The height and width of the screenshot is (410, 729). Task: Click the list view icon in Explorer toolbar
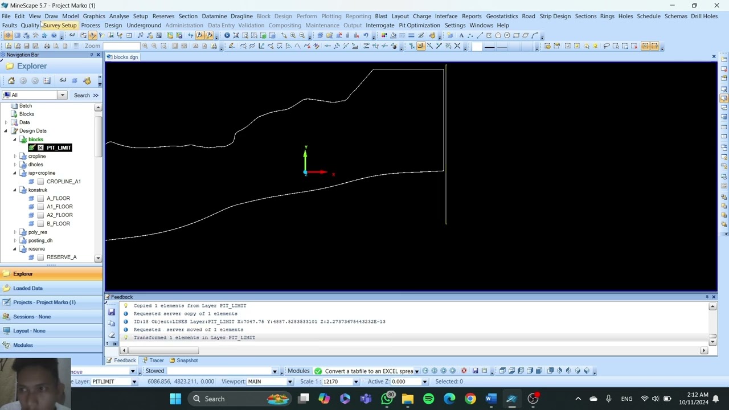tap(47, 80)
